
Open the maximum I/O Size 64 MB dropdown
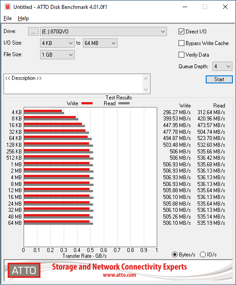click(100, 43)
